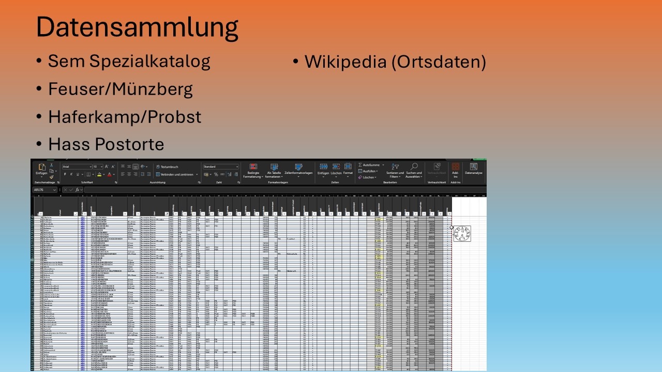The height and width of the screenshot is (372, 662).
Task: Click the insert function fx icon
Action: pyautogui.click(x=78, y=190)
